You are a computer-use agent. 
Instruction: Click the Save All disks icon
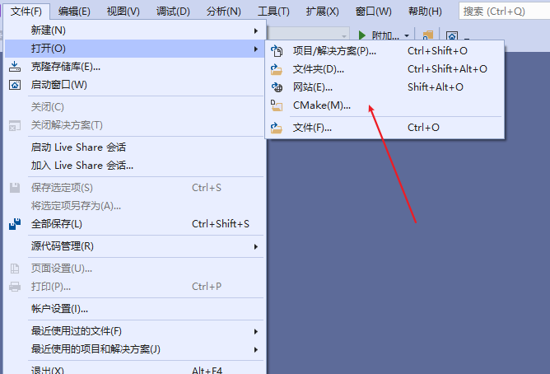point(15,224)
